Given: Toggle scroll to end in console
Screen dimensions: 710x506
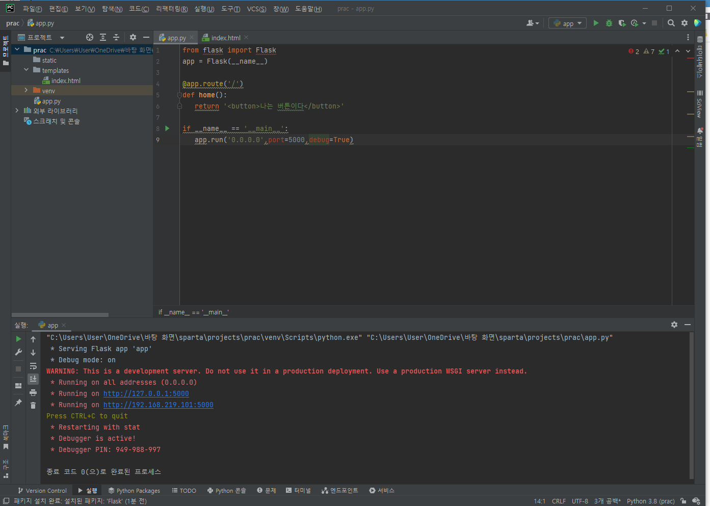Looking at the screenshot, I should coord(33,379).
